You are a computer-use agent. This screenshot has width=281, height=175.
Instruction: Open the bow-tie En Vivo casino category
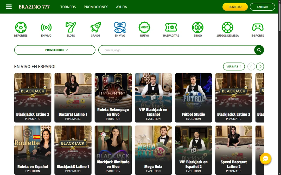pyautogui.click(x=120, y=29)
